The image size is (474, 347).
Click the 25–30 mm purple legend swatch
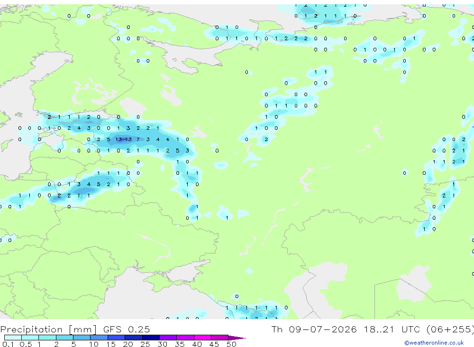[151, 338]
